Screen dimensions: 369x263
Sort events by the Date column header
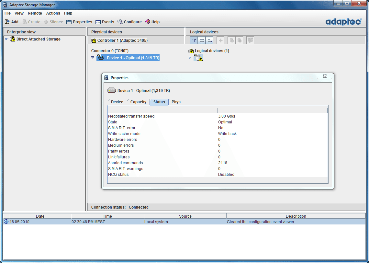click(40, 216)
